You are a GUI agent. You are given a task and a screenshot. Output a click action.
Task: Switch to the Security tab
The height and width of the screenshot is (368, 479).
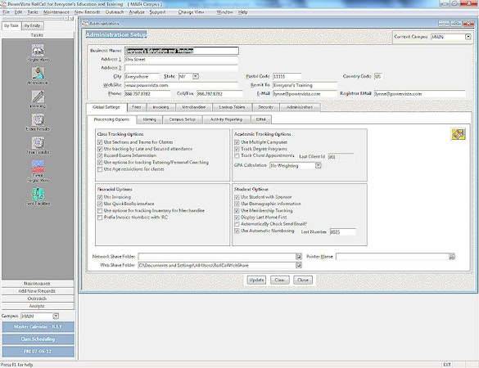pyautogui.click(x=265, y=107)
